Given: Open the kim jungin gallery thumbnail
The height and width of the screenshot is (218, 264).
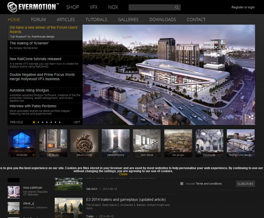Looking at the screenshot, I should [x=178, y=143].
